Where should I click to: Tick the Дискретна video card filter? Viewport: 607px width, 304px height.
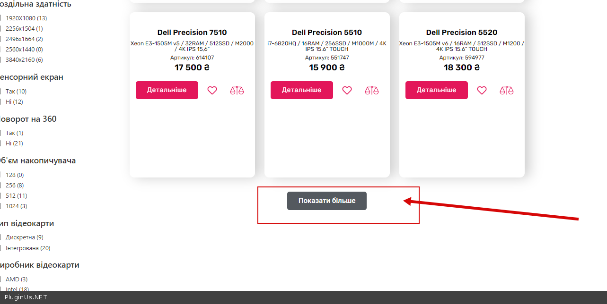coord(1,237)
